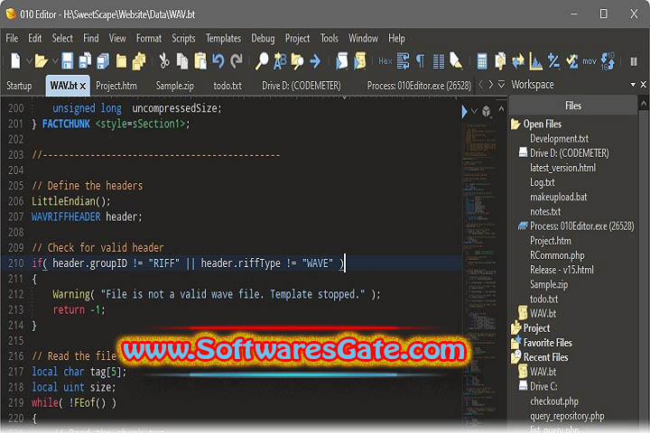Image resolution: width=650 pixels, height=433 pixels.
Task: Click the Checksum plus-minus icon
Action: coord(553,61)
